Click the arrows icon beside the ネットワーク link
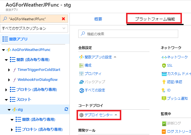 164,57
